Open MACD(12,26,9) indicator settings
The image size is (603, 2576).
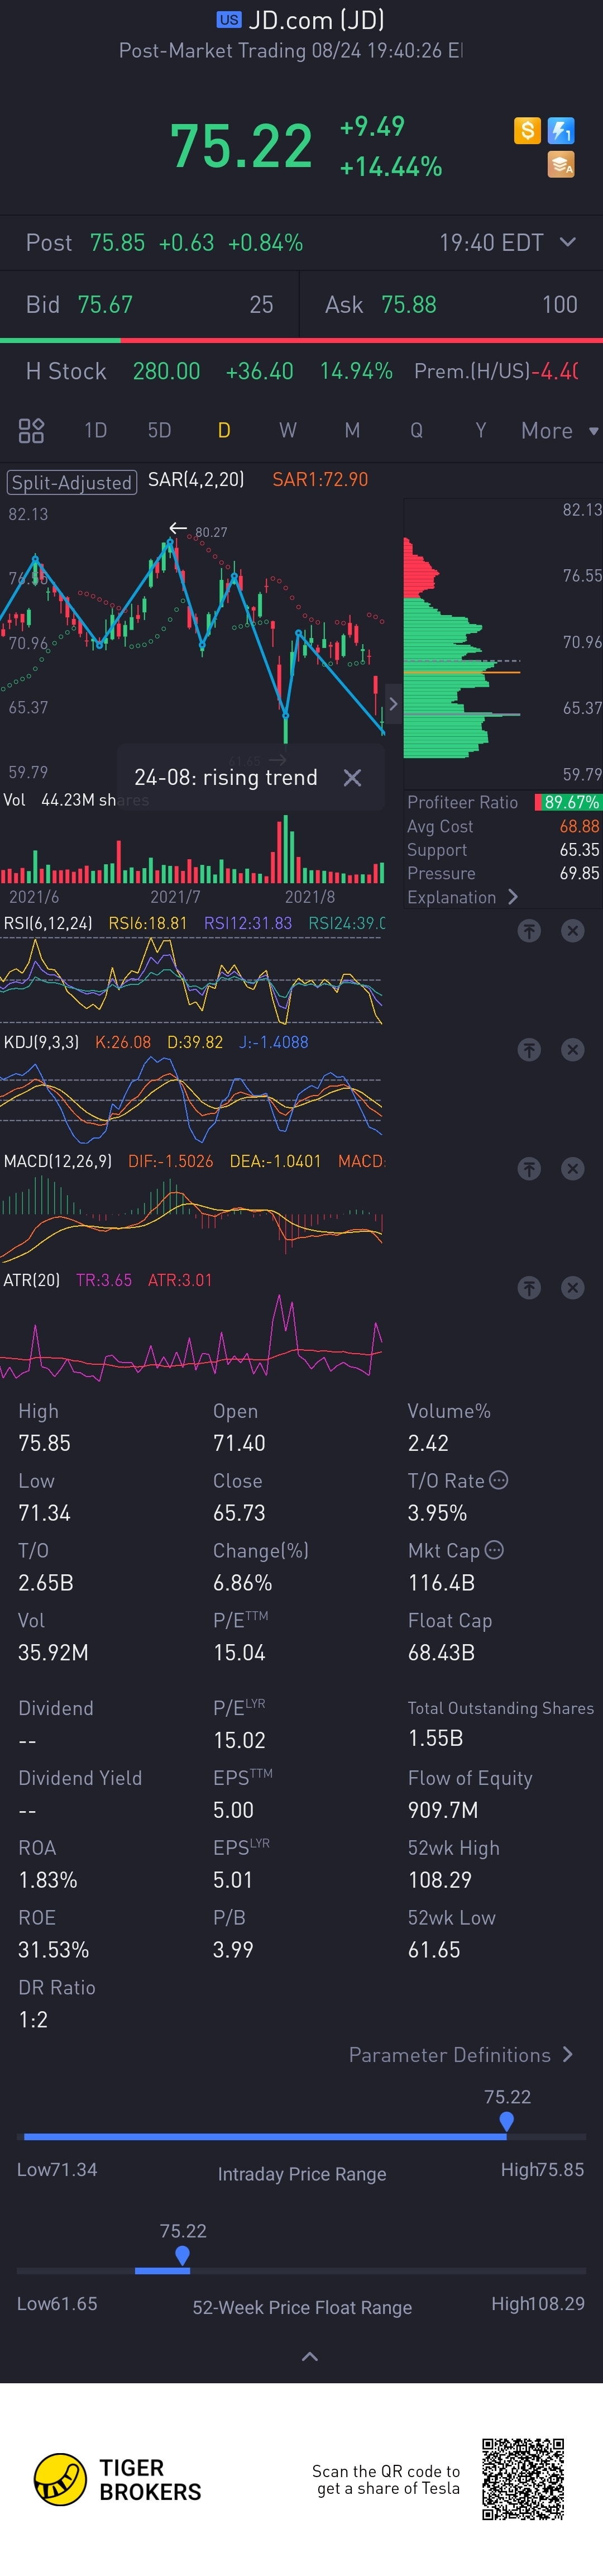[x=58, y=1161]
